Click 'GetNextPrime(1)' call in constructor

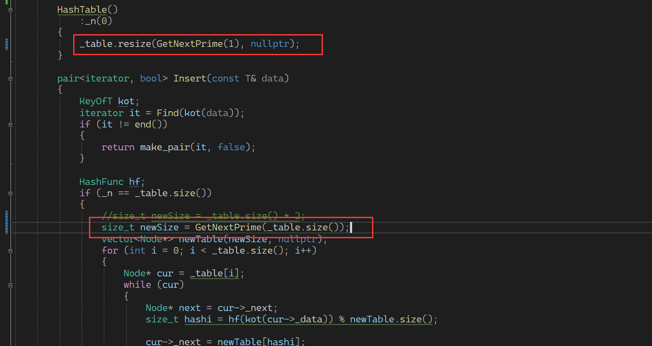(198, 44)
